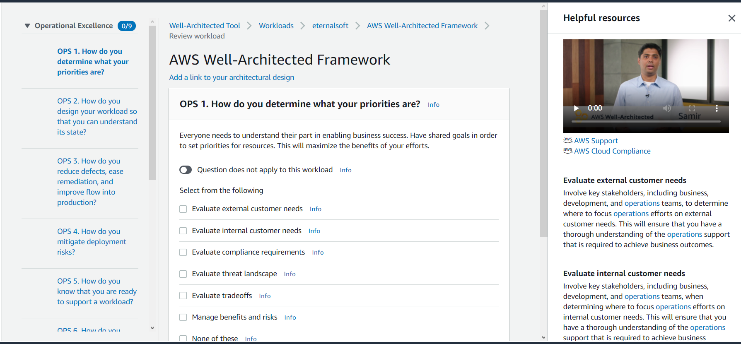Click the 0/9 progress badge
The image size is (741, 344).
tap(127, 26)
